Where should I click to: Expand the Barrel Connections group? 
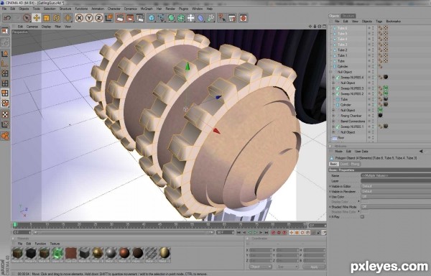pyautogui.click(x=333, y=121)
